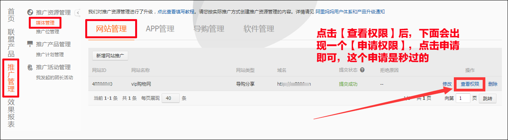Viewport: 508px width, 140px height.
Task: Click the 新增网站推广 button
Action: (110, 56)
